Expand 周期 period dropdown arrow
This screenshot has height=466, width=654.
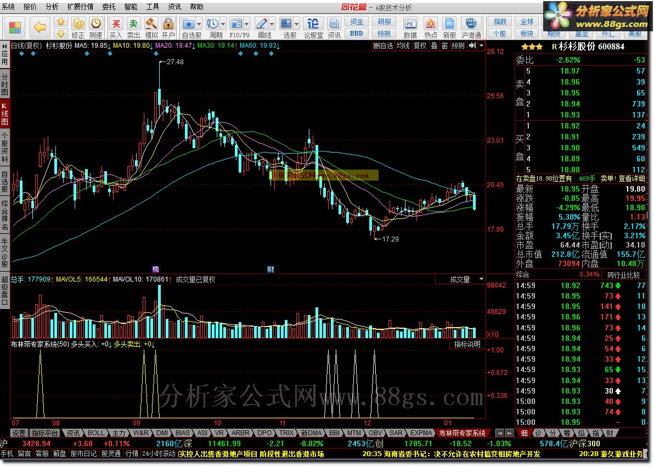[223, 24]
